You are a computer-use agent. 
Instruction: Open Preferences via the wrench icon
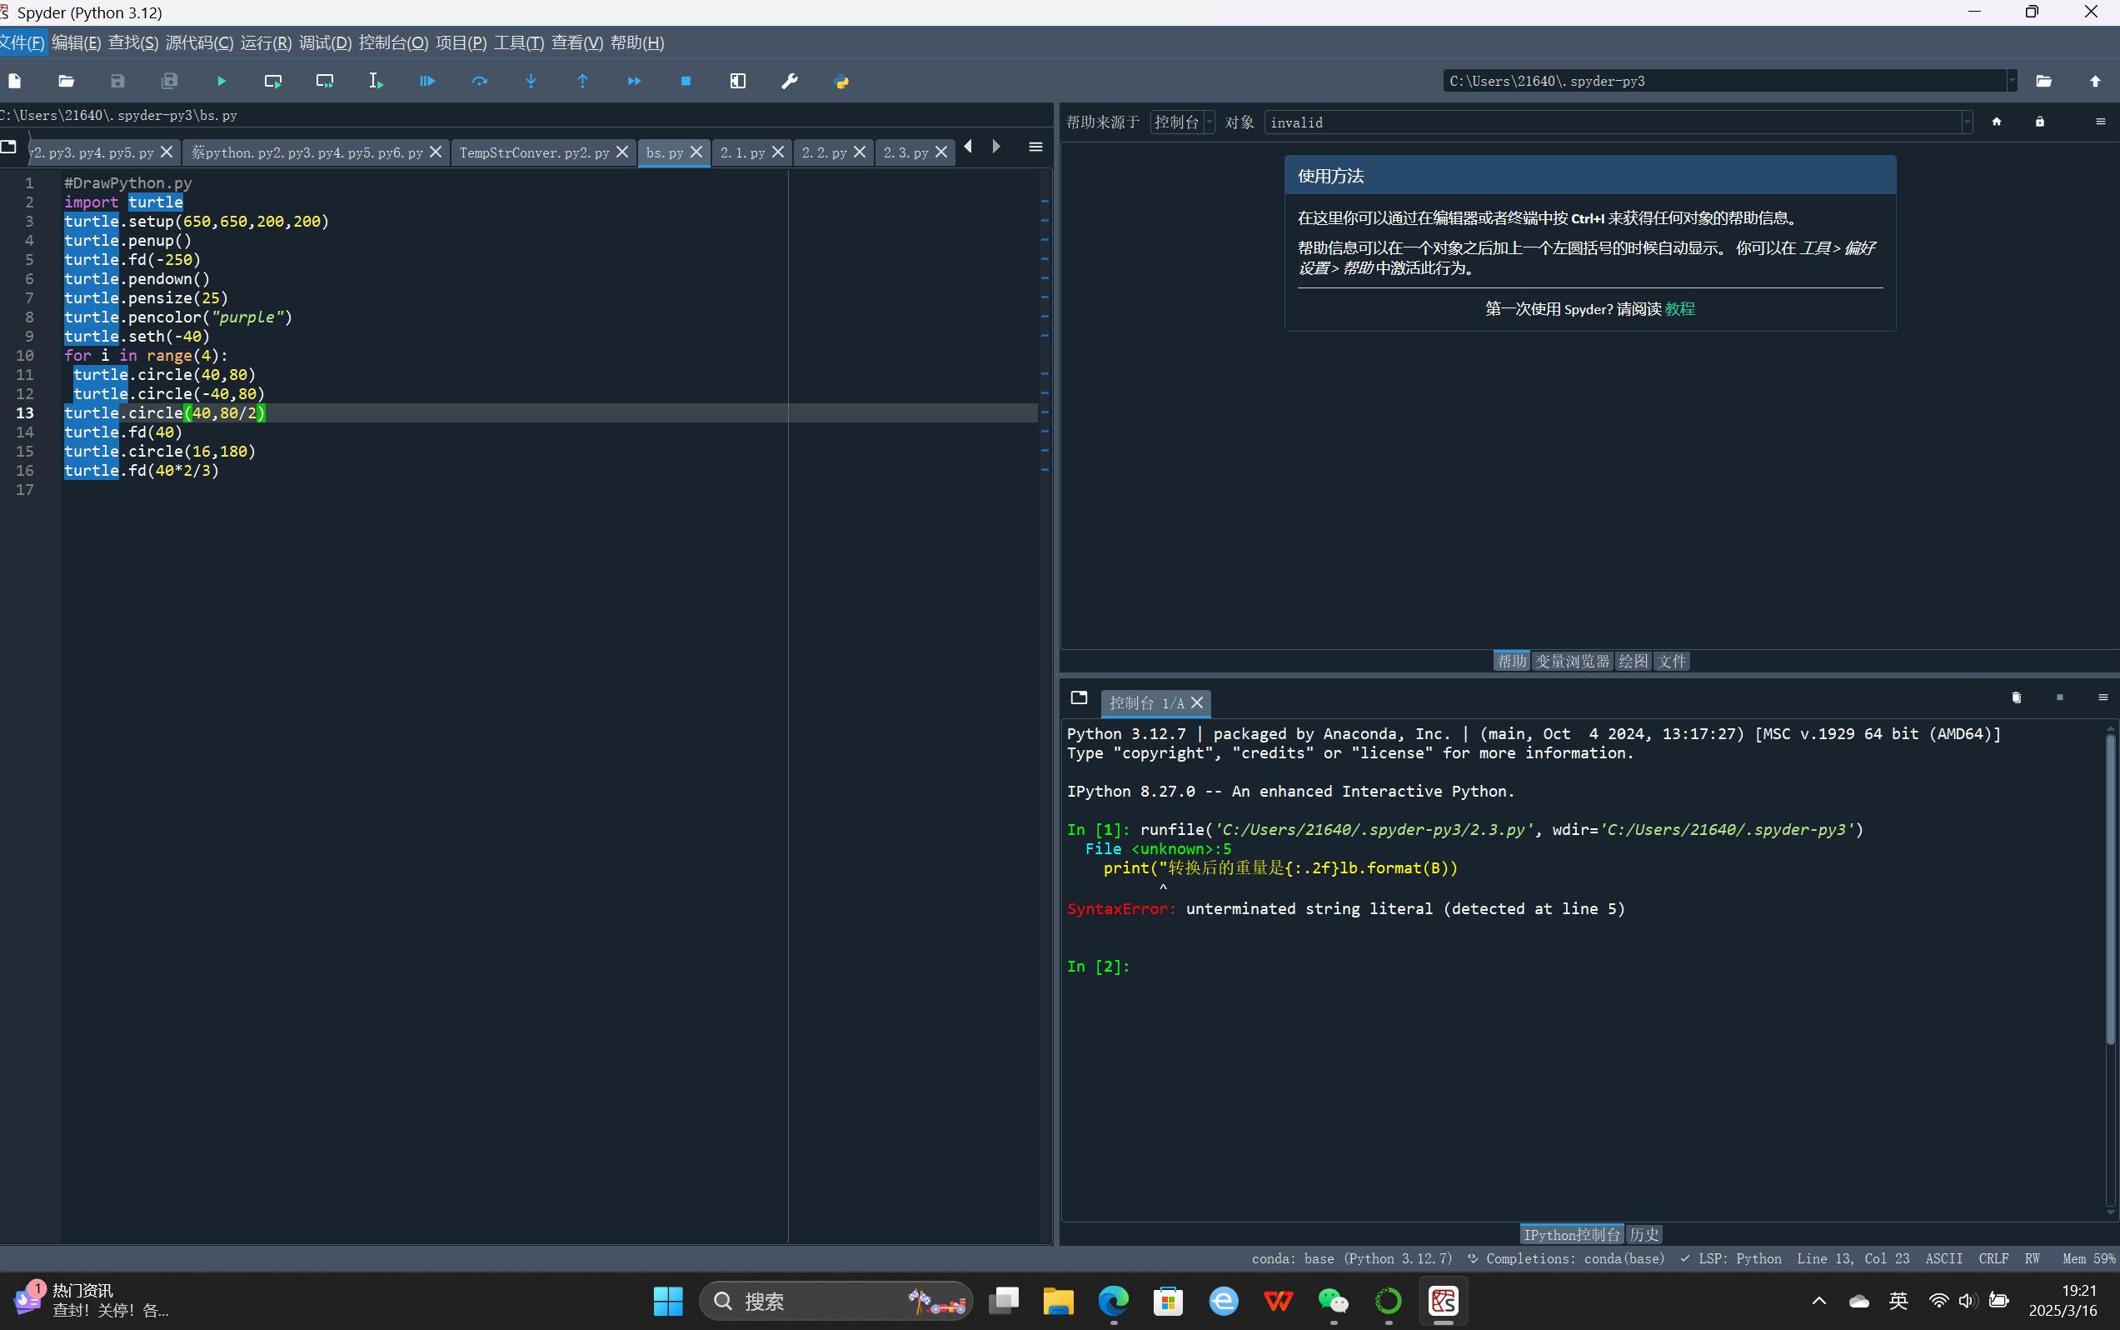pos(790,81)
